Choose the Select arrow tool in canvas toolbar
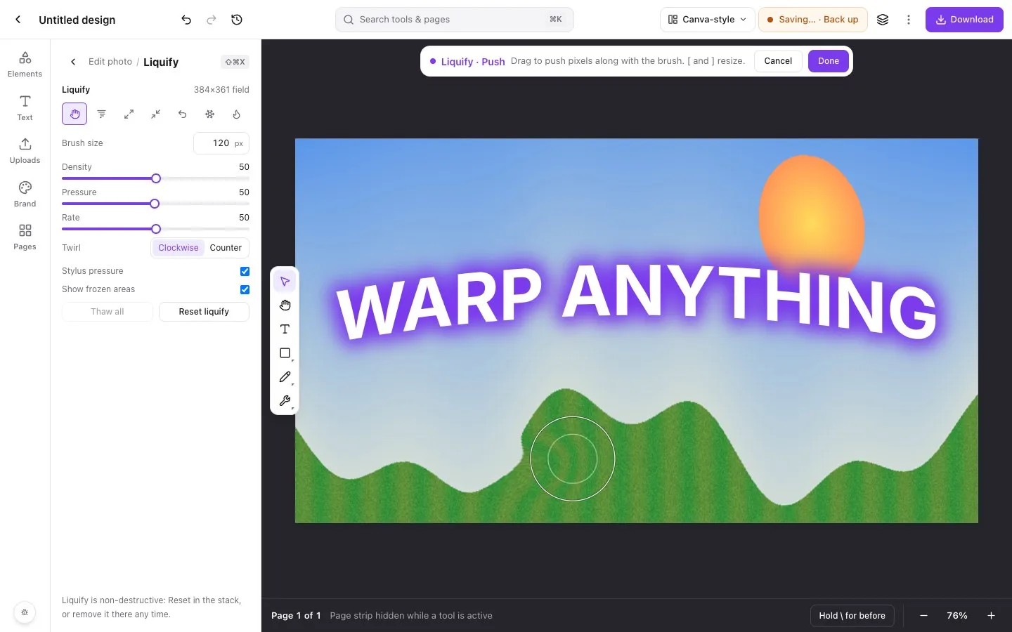The image size is (1012, 632). pyautogui.click(x=285, y=282)
